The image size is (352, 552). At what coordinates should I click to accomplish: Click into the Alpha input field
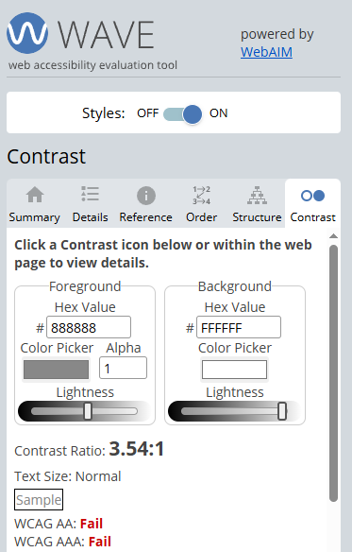[123, 368]
